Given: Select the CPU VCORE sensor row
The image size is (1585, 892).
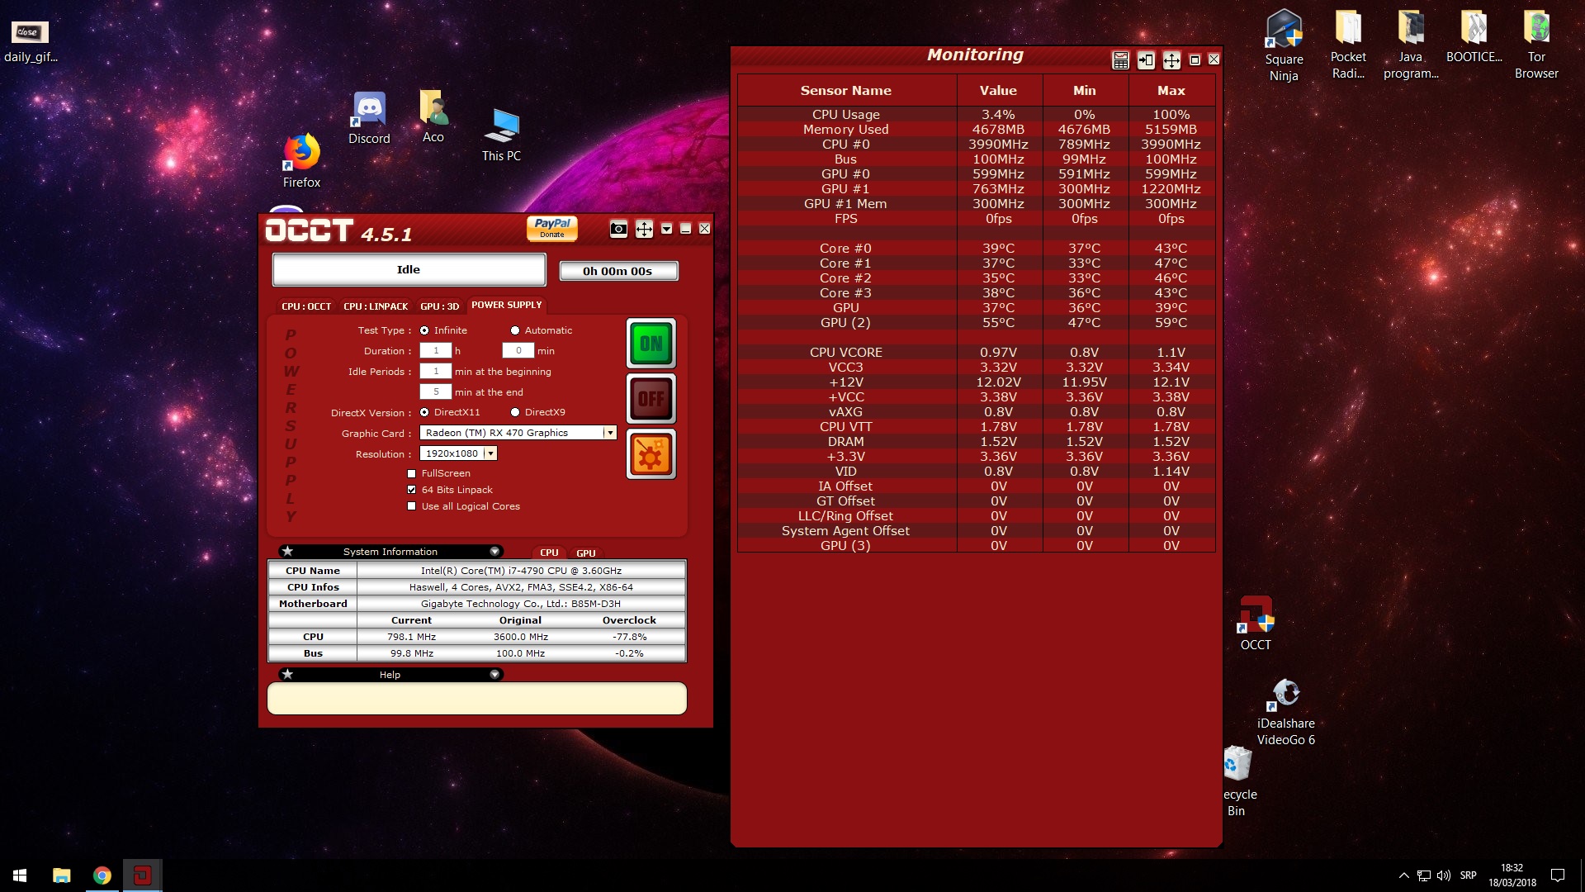Looking at the screenshot, I should [x=977, y=353].
